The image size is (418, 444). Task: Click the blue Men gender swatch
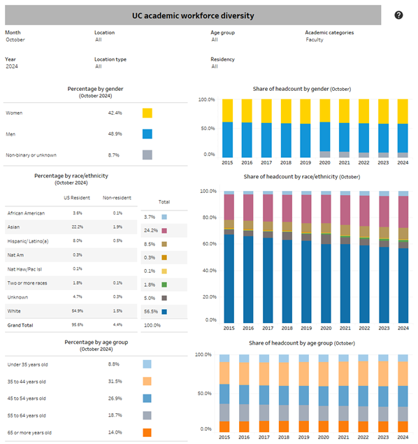147,134
